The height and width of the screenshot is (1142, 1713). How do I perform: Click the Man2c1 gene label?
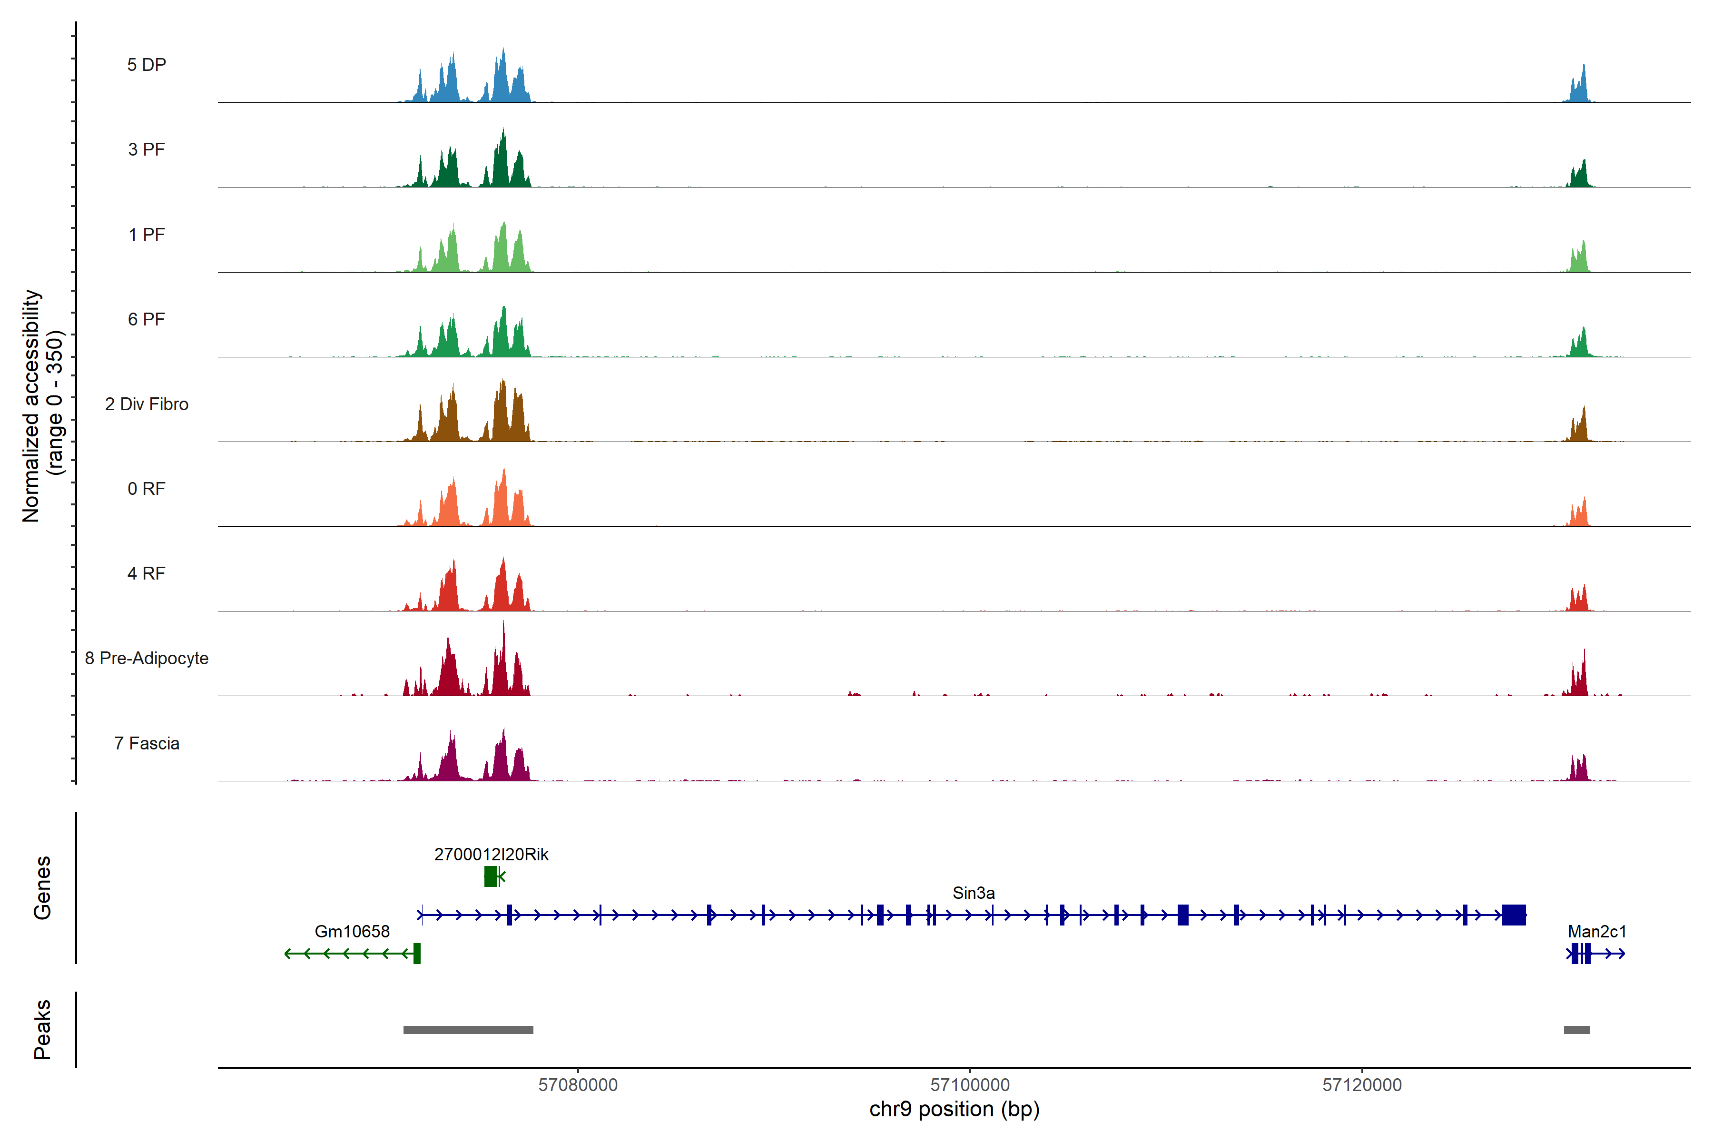1596,932
